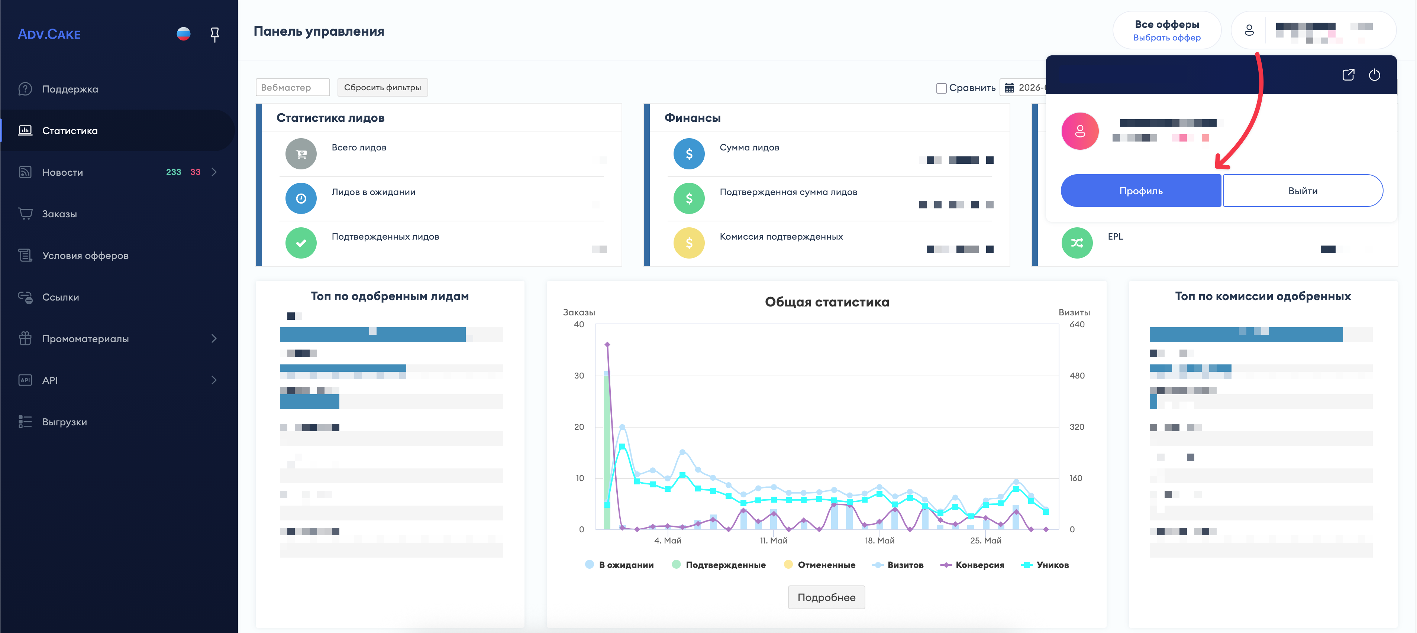
Task: Click the Выбрать оффер link
Action: [x=1167, y=38]
